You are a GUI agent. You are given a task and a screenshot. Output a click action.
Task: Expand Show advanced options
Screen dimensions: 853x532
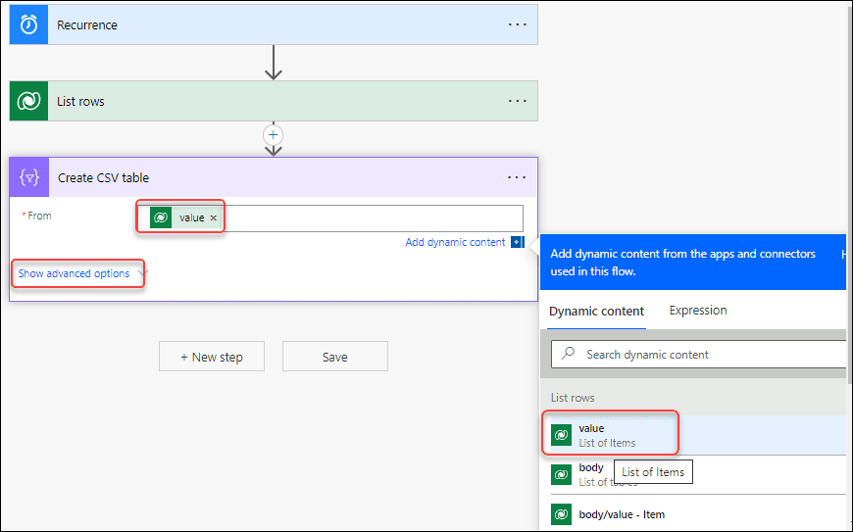tap(81, 273)
